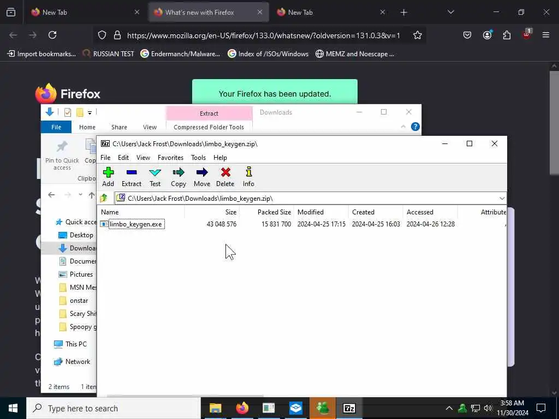Select Network in Explorer navigation pane
The image size is (559, 419).
(x=72, y=362)
